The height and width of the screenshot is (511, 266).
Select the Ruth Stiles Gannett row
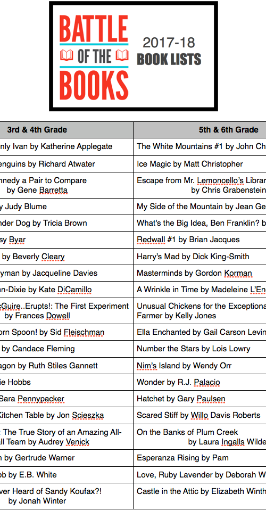pyautogui.click(x=66, y=366)
